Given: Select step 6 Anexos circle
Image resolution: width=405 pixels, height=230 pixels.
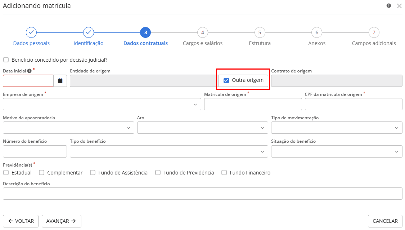Looking at the screenshot, I should (317, 32).
